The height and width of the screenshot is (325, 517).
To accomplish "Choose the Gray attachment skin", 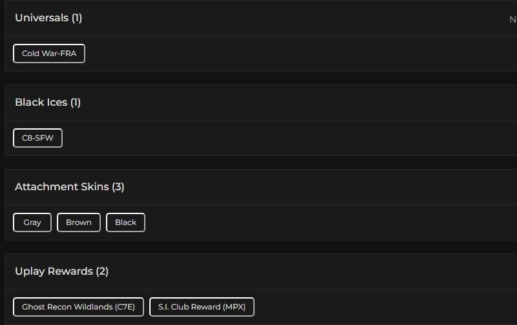I will click(32, 222).
